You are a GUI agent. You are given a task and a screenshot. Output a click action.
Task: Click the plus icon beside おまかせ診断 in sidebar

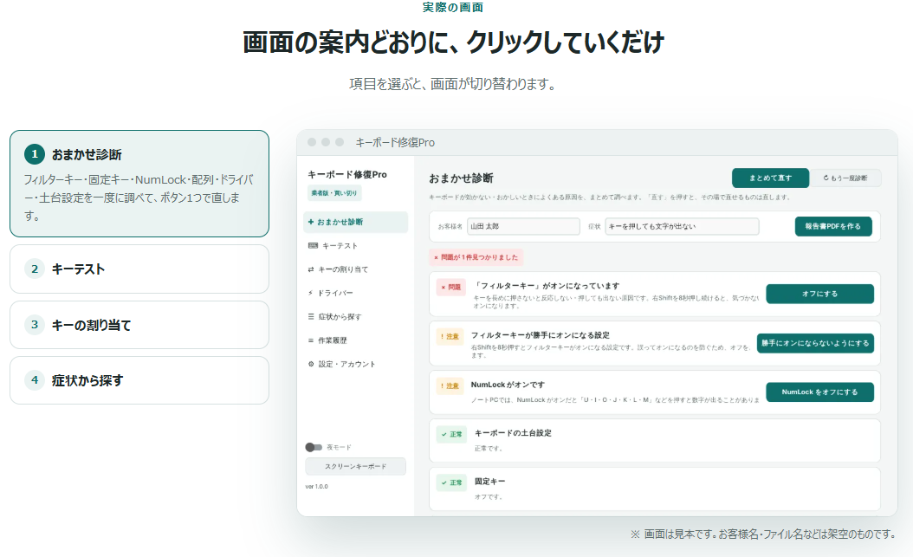click(311, 222)
